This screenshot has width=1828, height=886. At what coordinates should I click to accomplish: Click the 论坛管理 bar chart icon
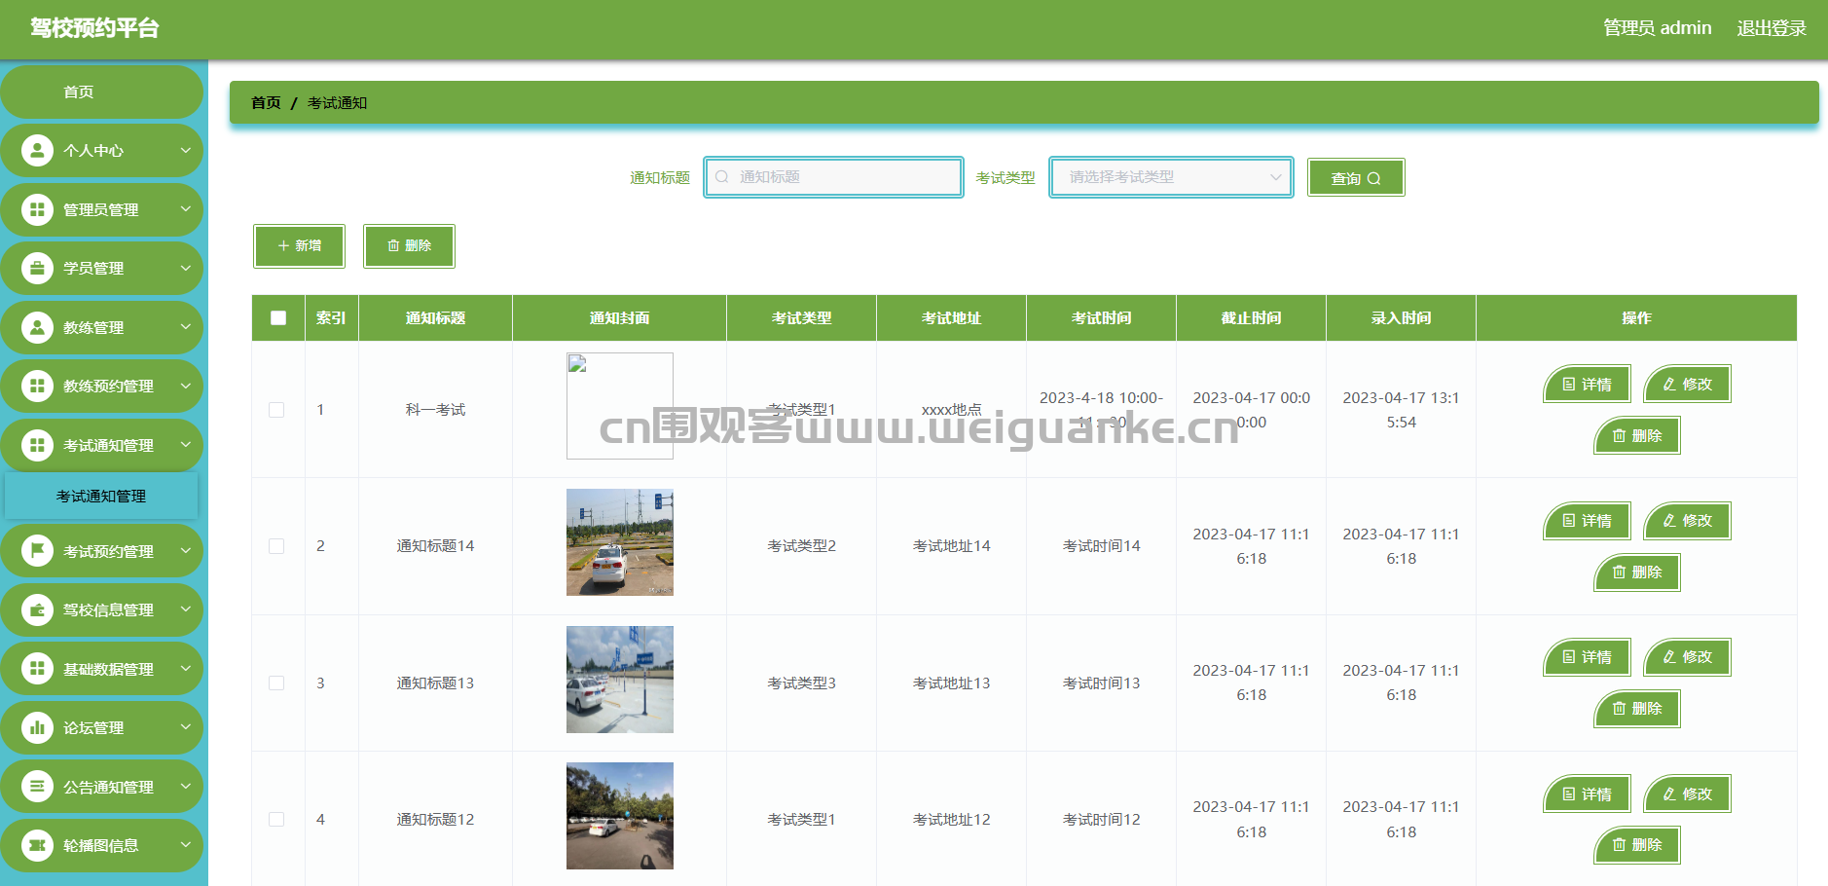37,727
